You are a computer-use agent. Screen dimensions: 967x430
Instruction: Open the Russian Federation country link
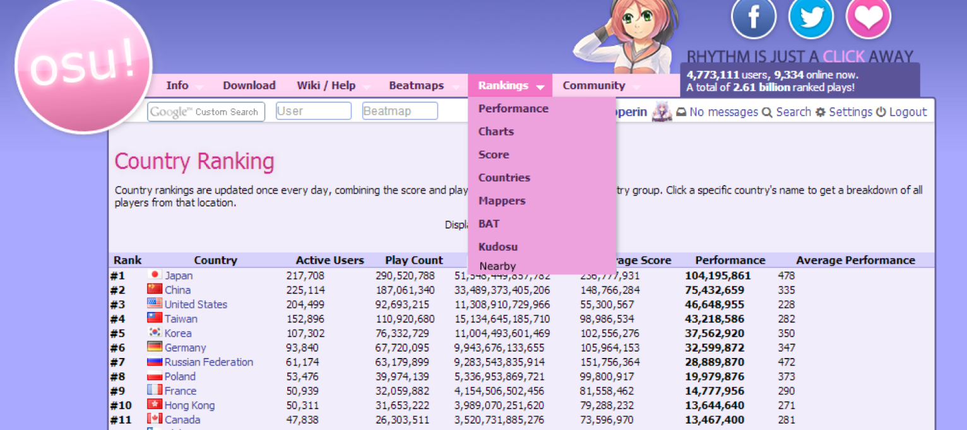coord(209,362)
